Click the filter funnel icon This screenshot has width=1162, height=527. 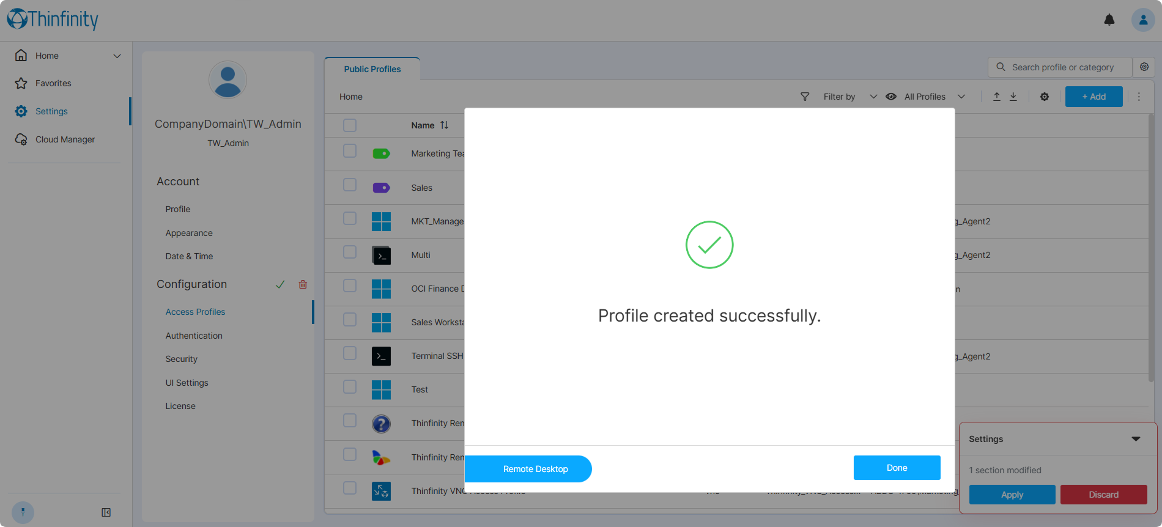tap(805, 97)
